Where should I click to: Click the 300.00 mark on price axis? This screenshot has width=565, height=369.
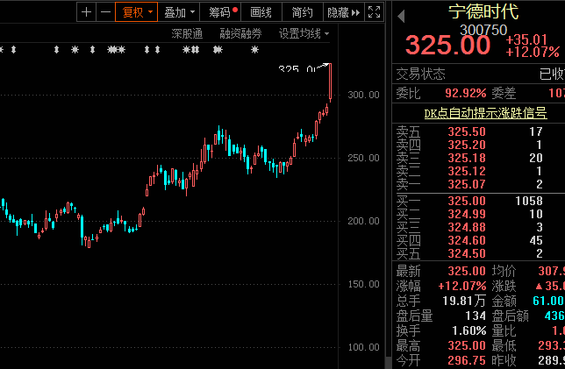click(x=362, y=95)
